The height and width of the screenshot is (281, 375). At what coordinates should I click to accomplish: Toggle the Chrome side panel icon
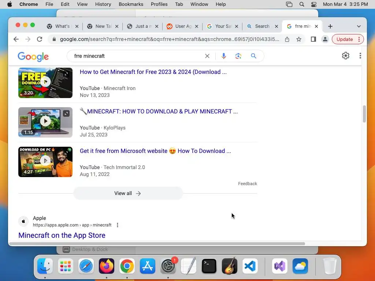(x=313, y=39)
